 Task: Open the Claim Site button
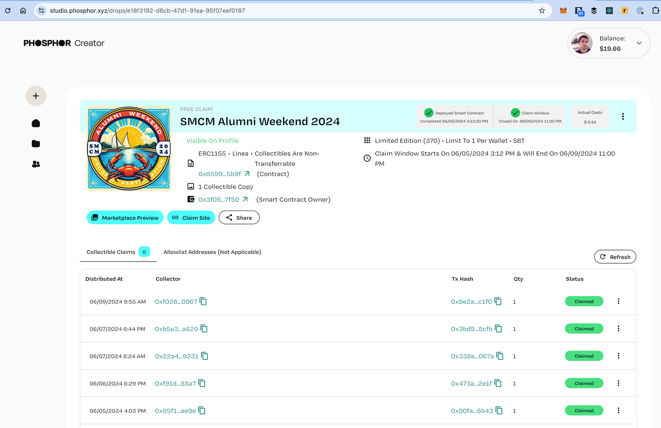coord(191,218)
